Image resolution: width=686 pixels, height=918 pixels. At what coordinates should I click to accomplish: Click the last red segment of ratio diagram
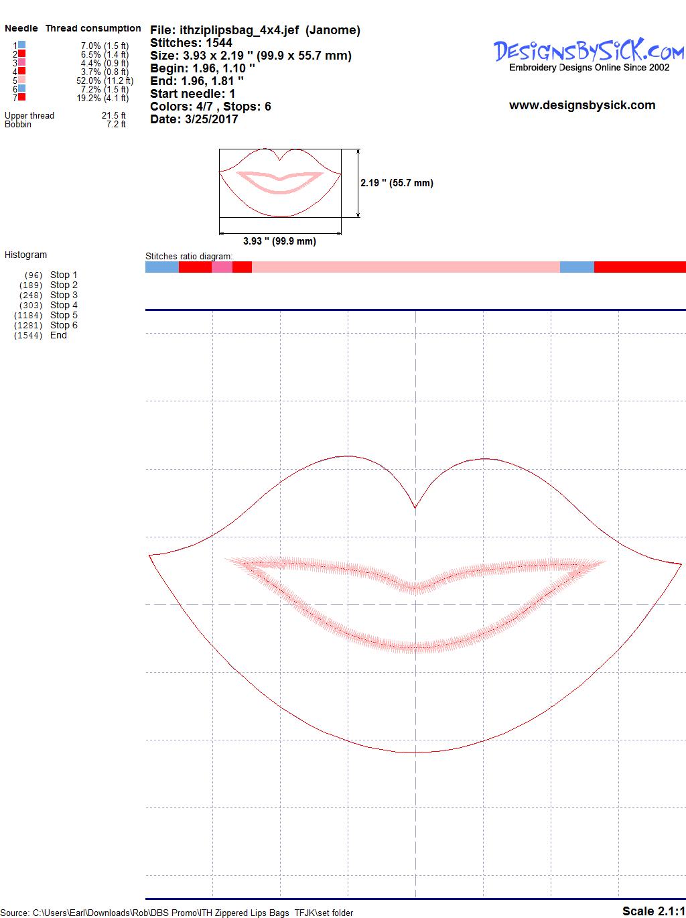[639, 267]
